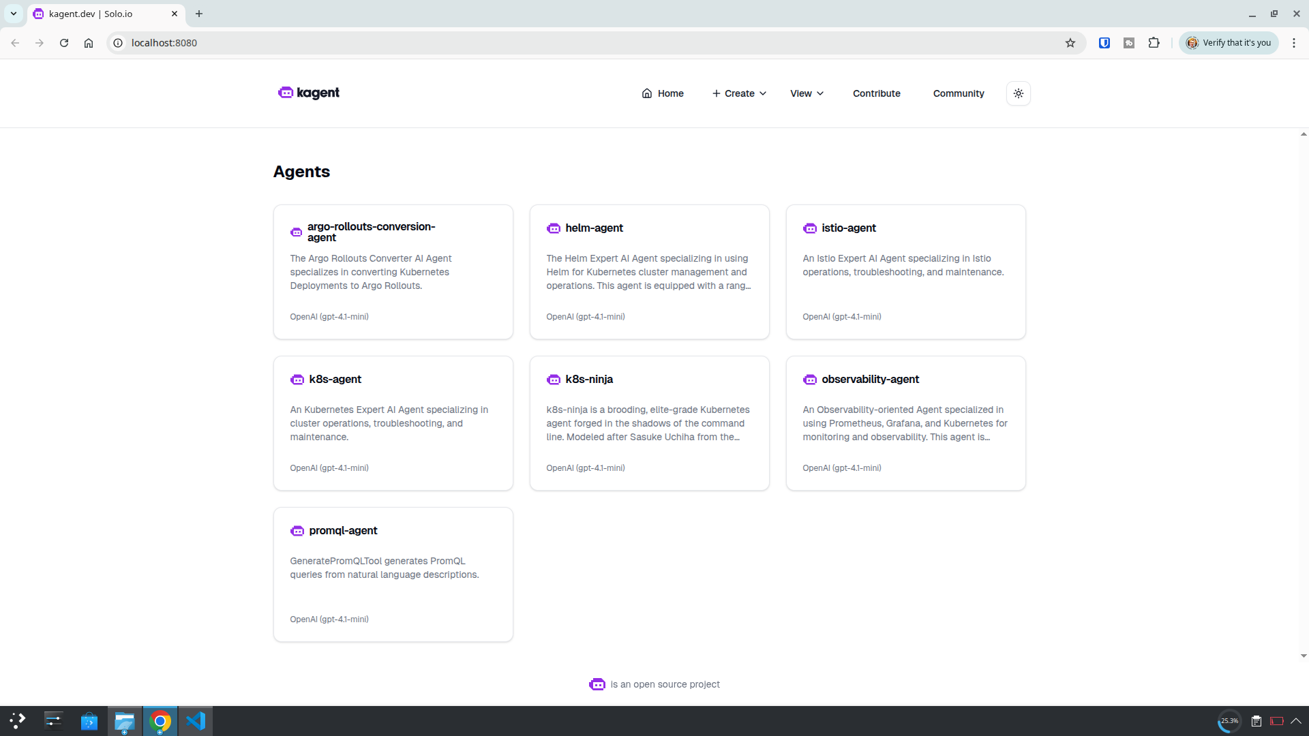Open the Contribute link
Screen dimensions: 1309x736
click(x=876, y=93)
